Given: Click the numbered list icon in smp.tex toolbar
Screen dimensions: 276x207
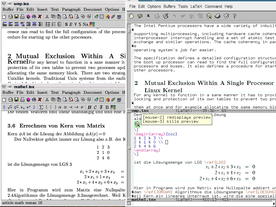Looking at the screenshot, I should click(54, 24).
